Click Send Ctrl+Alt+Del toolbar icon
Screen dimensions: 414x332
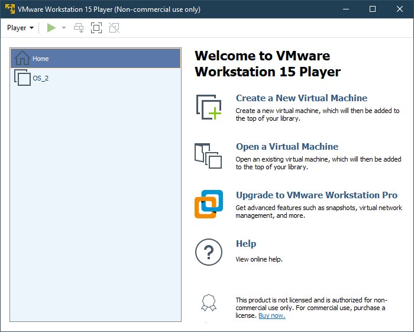[79, 28]
